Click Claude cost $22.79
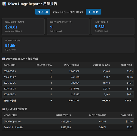The image size is (137, 136). click(x=129, y=122)
